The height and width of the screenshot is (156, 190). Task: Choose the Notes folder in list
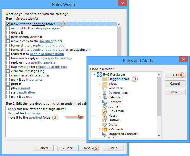113,116
